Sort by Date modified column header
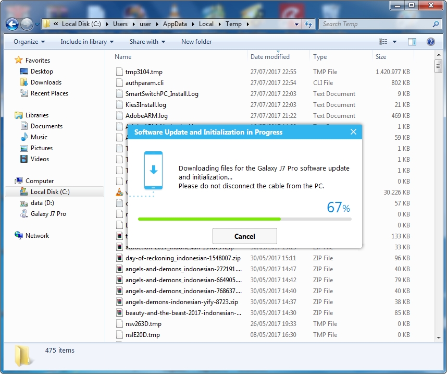This screenshot has width=447, height=374. [x=270, y=57]
